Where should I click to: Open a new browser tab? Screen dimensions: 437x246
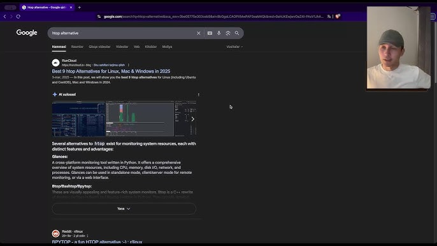pyautogui.click(x=80, y=7)
